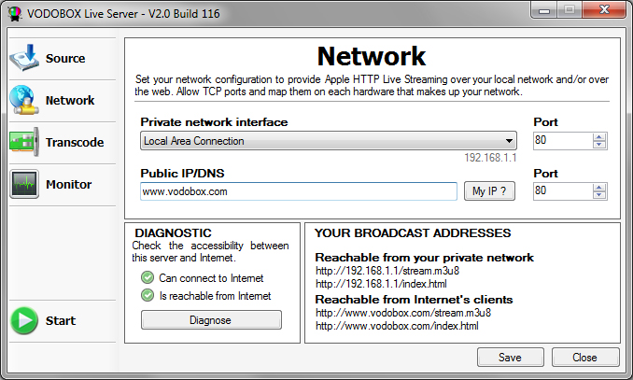Click http://192.168.1.1/index.html address
The width and height of the screenshot is (633, 380).
tap(381, 284)
